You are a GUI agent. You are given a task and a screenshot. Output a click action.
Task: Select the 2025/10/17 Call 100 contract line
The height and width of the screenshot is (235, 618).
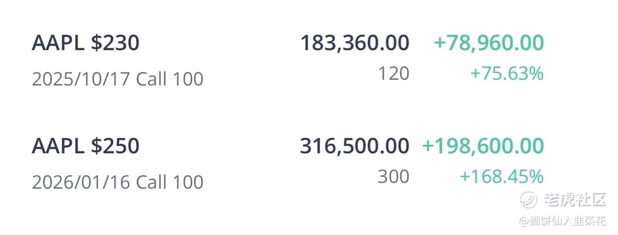click(x=118, y=79)
